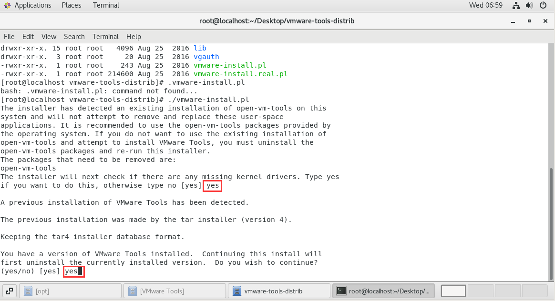
Task: Click the first workspace switcher box
Action: pos(453,291)
